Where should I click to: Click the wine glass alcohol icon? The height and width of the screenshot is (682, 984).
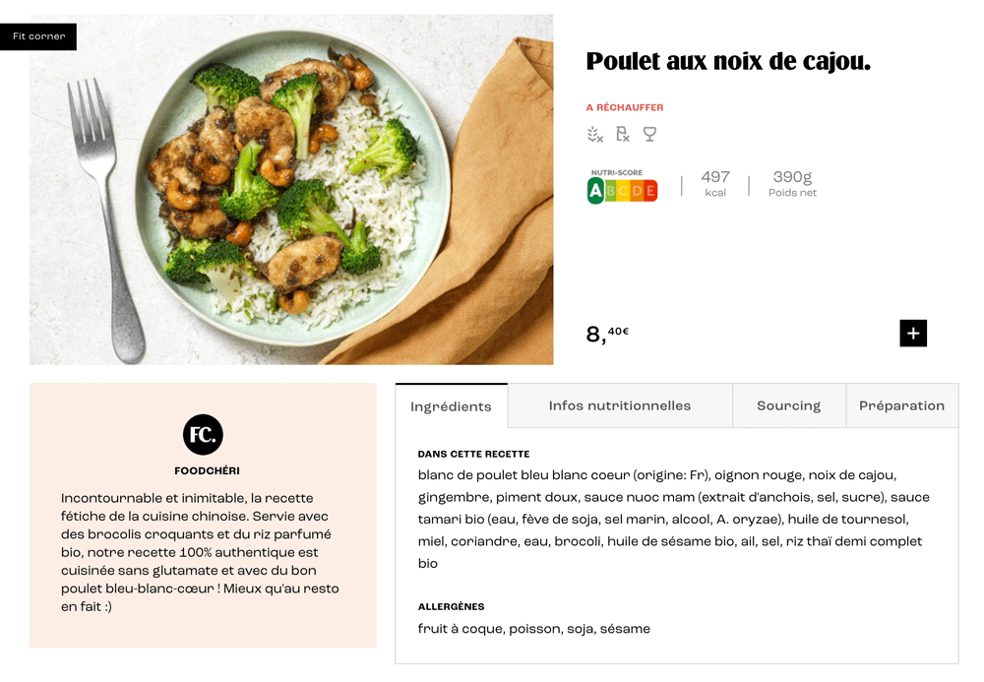coord(649,134)
